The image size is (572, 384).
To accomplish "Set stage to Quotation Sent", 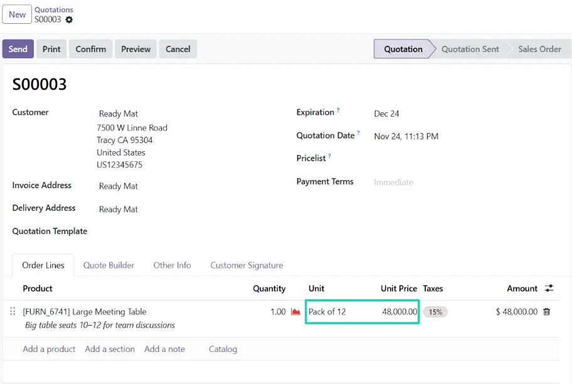I will [470, 48].
